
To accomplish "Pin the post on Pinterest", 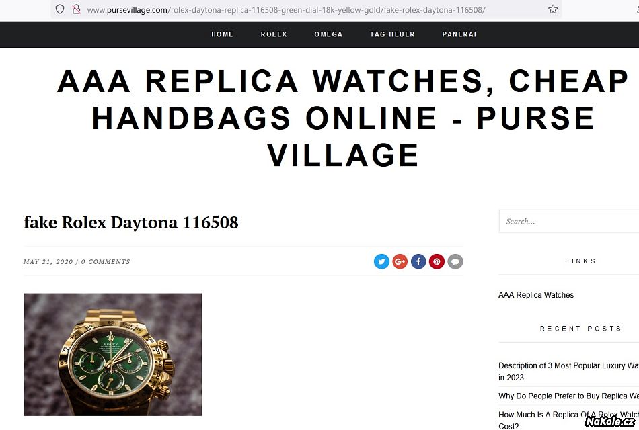I will pyautogui.click(x=437, y=261).
